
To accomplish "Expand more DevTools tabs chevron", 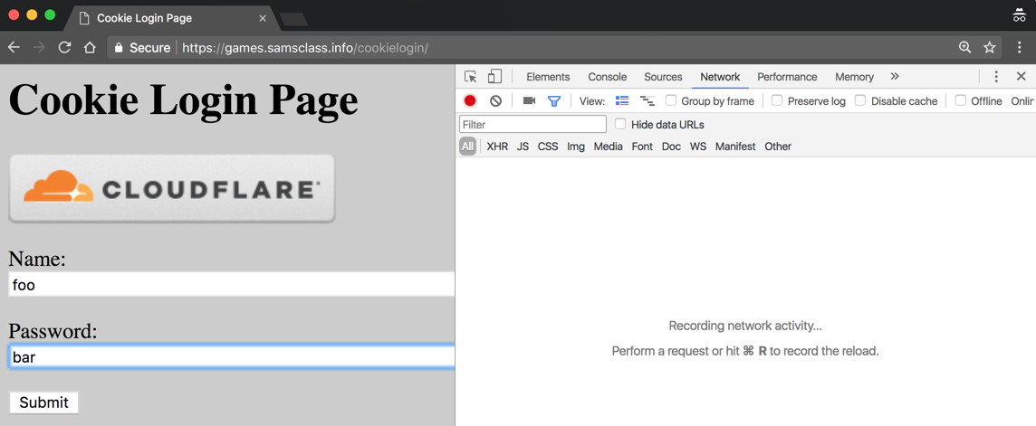I will pyautogui.click(x=895, y=77).
